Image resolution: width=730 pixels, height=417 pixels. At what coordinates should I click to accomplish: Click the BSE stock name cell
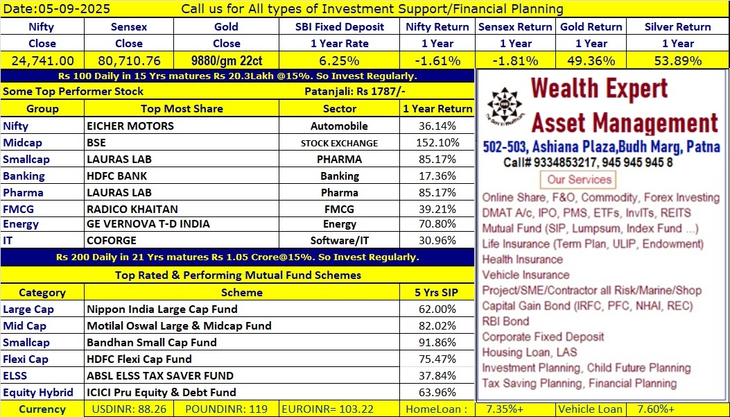pos(182,142)
